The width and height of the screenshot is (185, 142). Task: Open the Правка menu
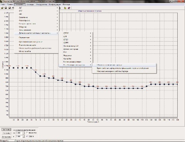coord(10,5)
